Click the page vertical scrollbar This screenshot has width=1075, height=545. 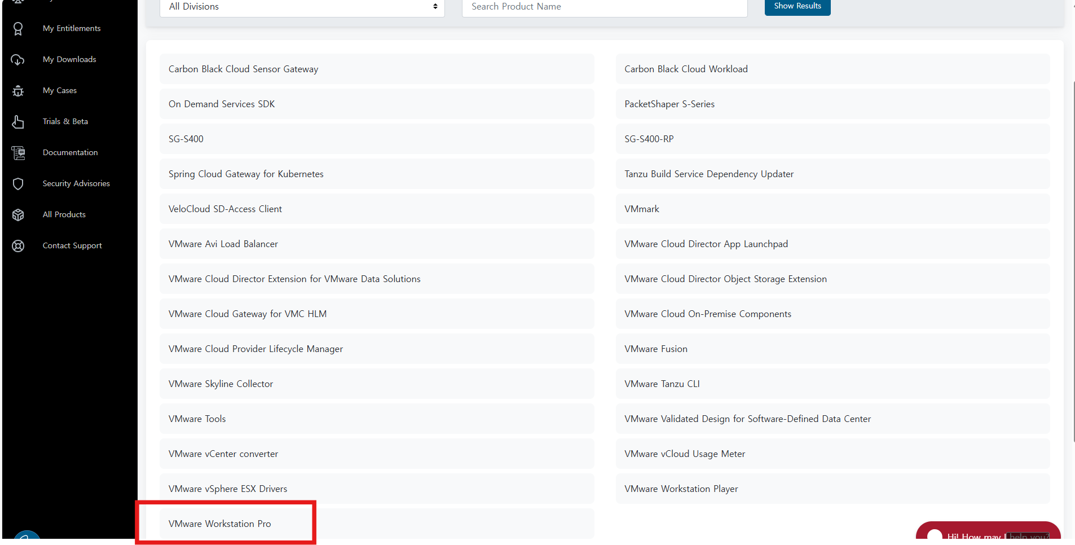click(1073, 261)
